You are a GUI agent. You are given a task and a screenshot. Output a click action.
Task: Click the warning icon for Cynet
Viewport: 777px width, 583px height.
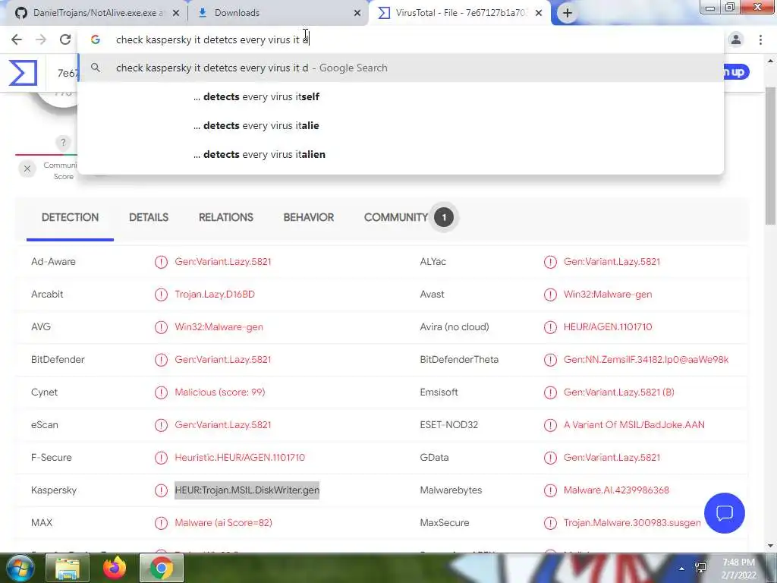pos(161,392)
